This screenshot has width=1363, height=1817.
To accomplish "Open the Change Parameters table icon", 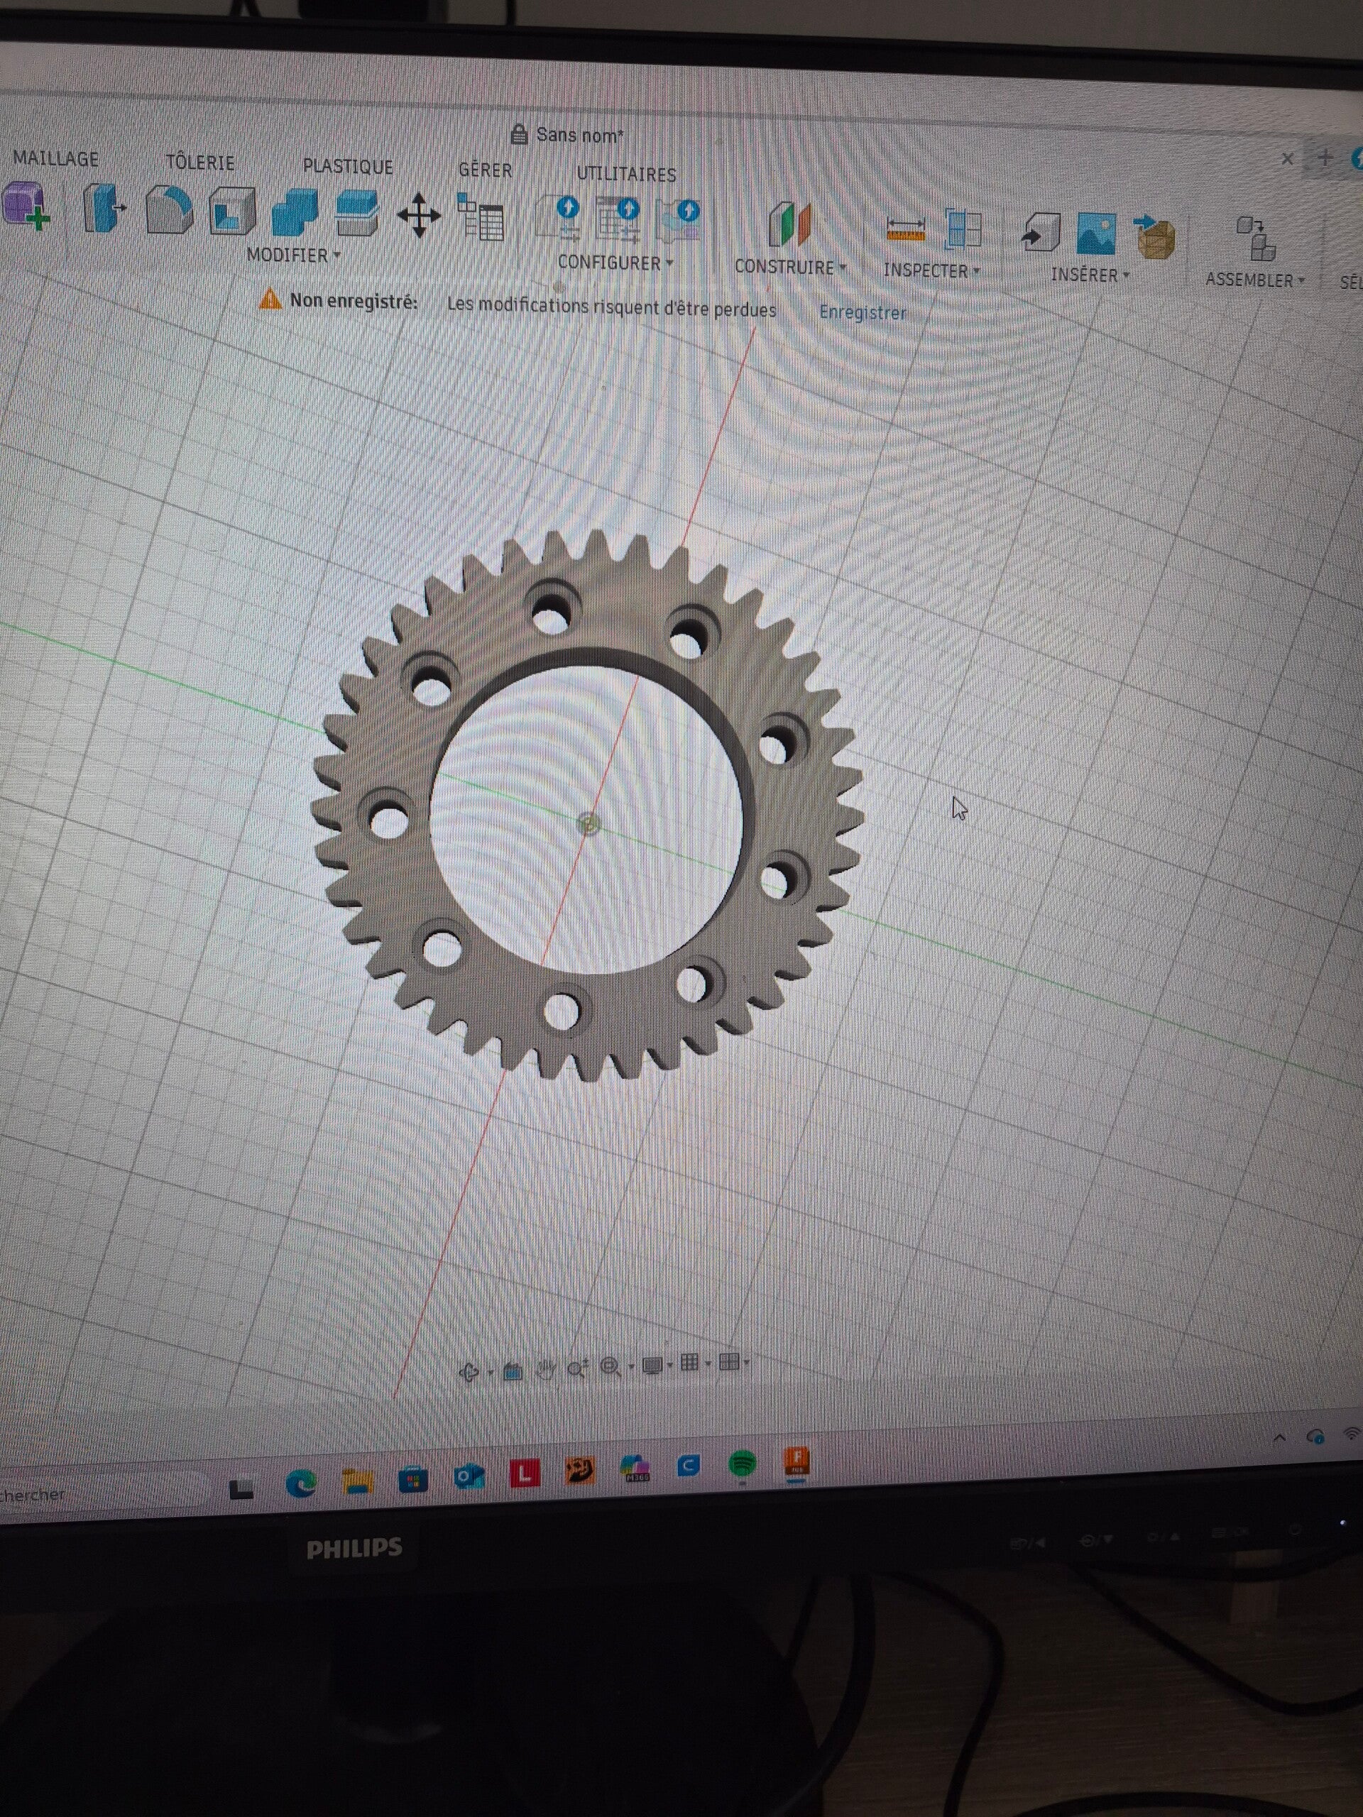I will tap(481, 217).
